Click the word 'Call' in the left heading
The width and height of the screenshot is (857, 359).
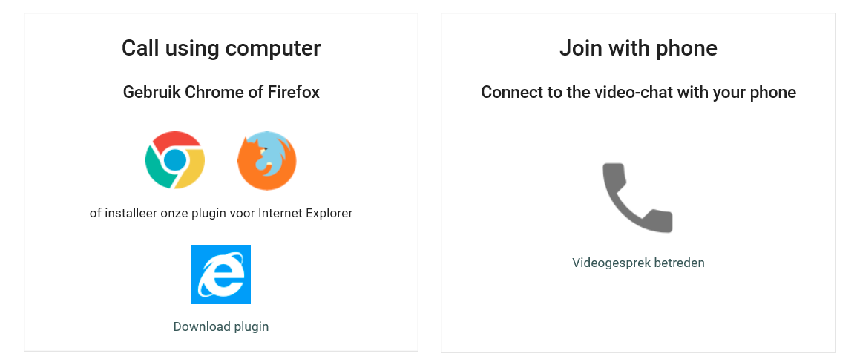(x=139, y=49)
